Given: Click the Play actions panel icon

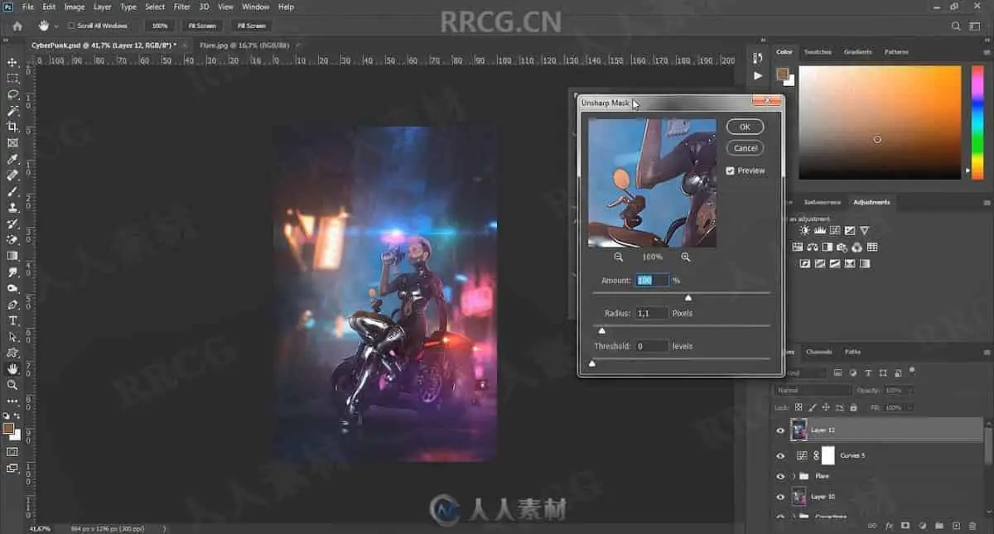Looking at the screenshot, I should [757, 75].
